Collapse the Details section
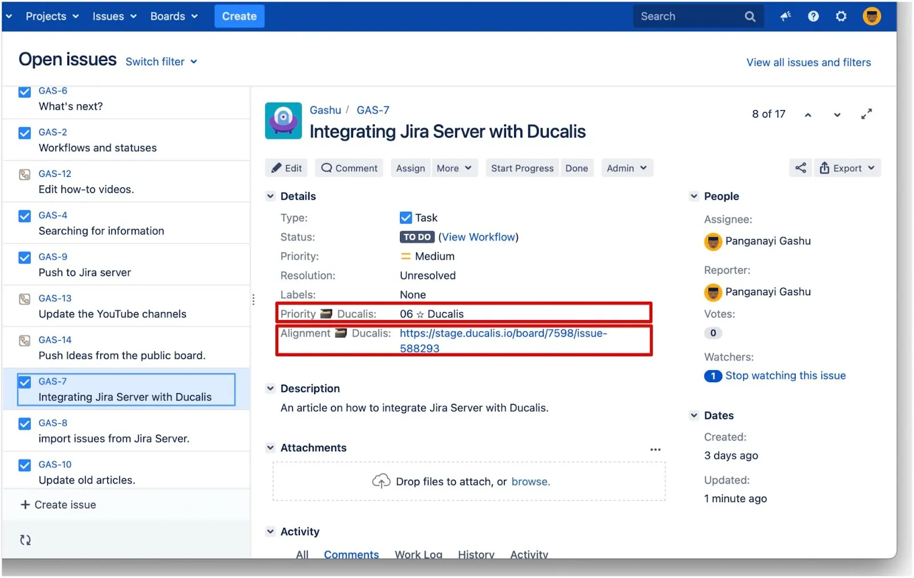914x578 pixels. [x=271, y=196]
